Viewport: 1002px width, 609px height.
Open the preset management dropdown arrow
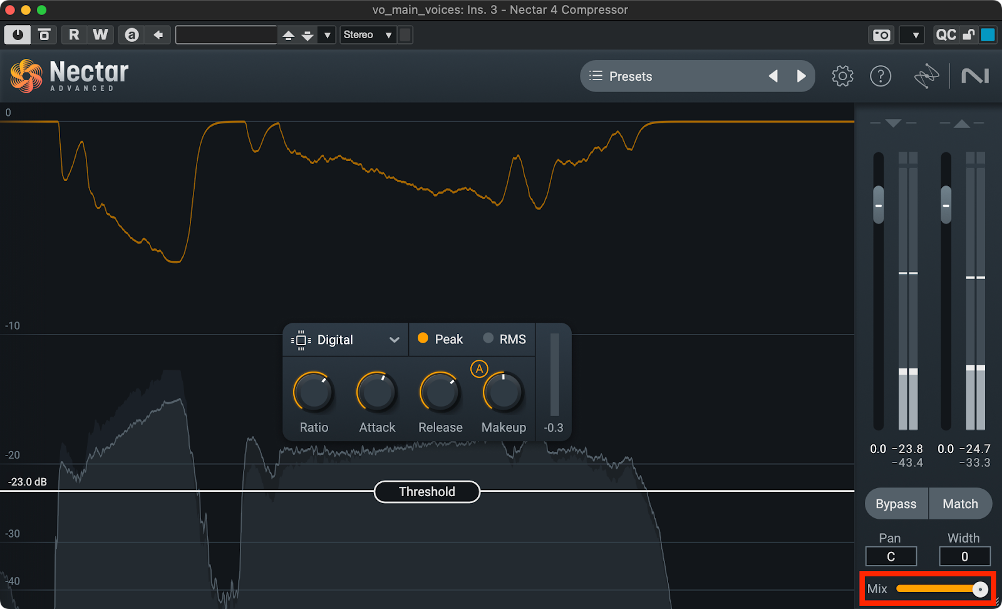tap(327, 35)
